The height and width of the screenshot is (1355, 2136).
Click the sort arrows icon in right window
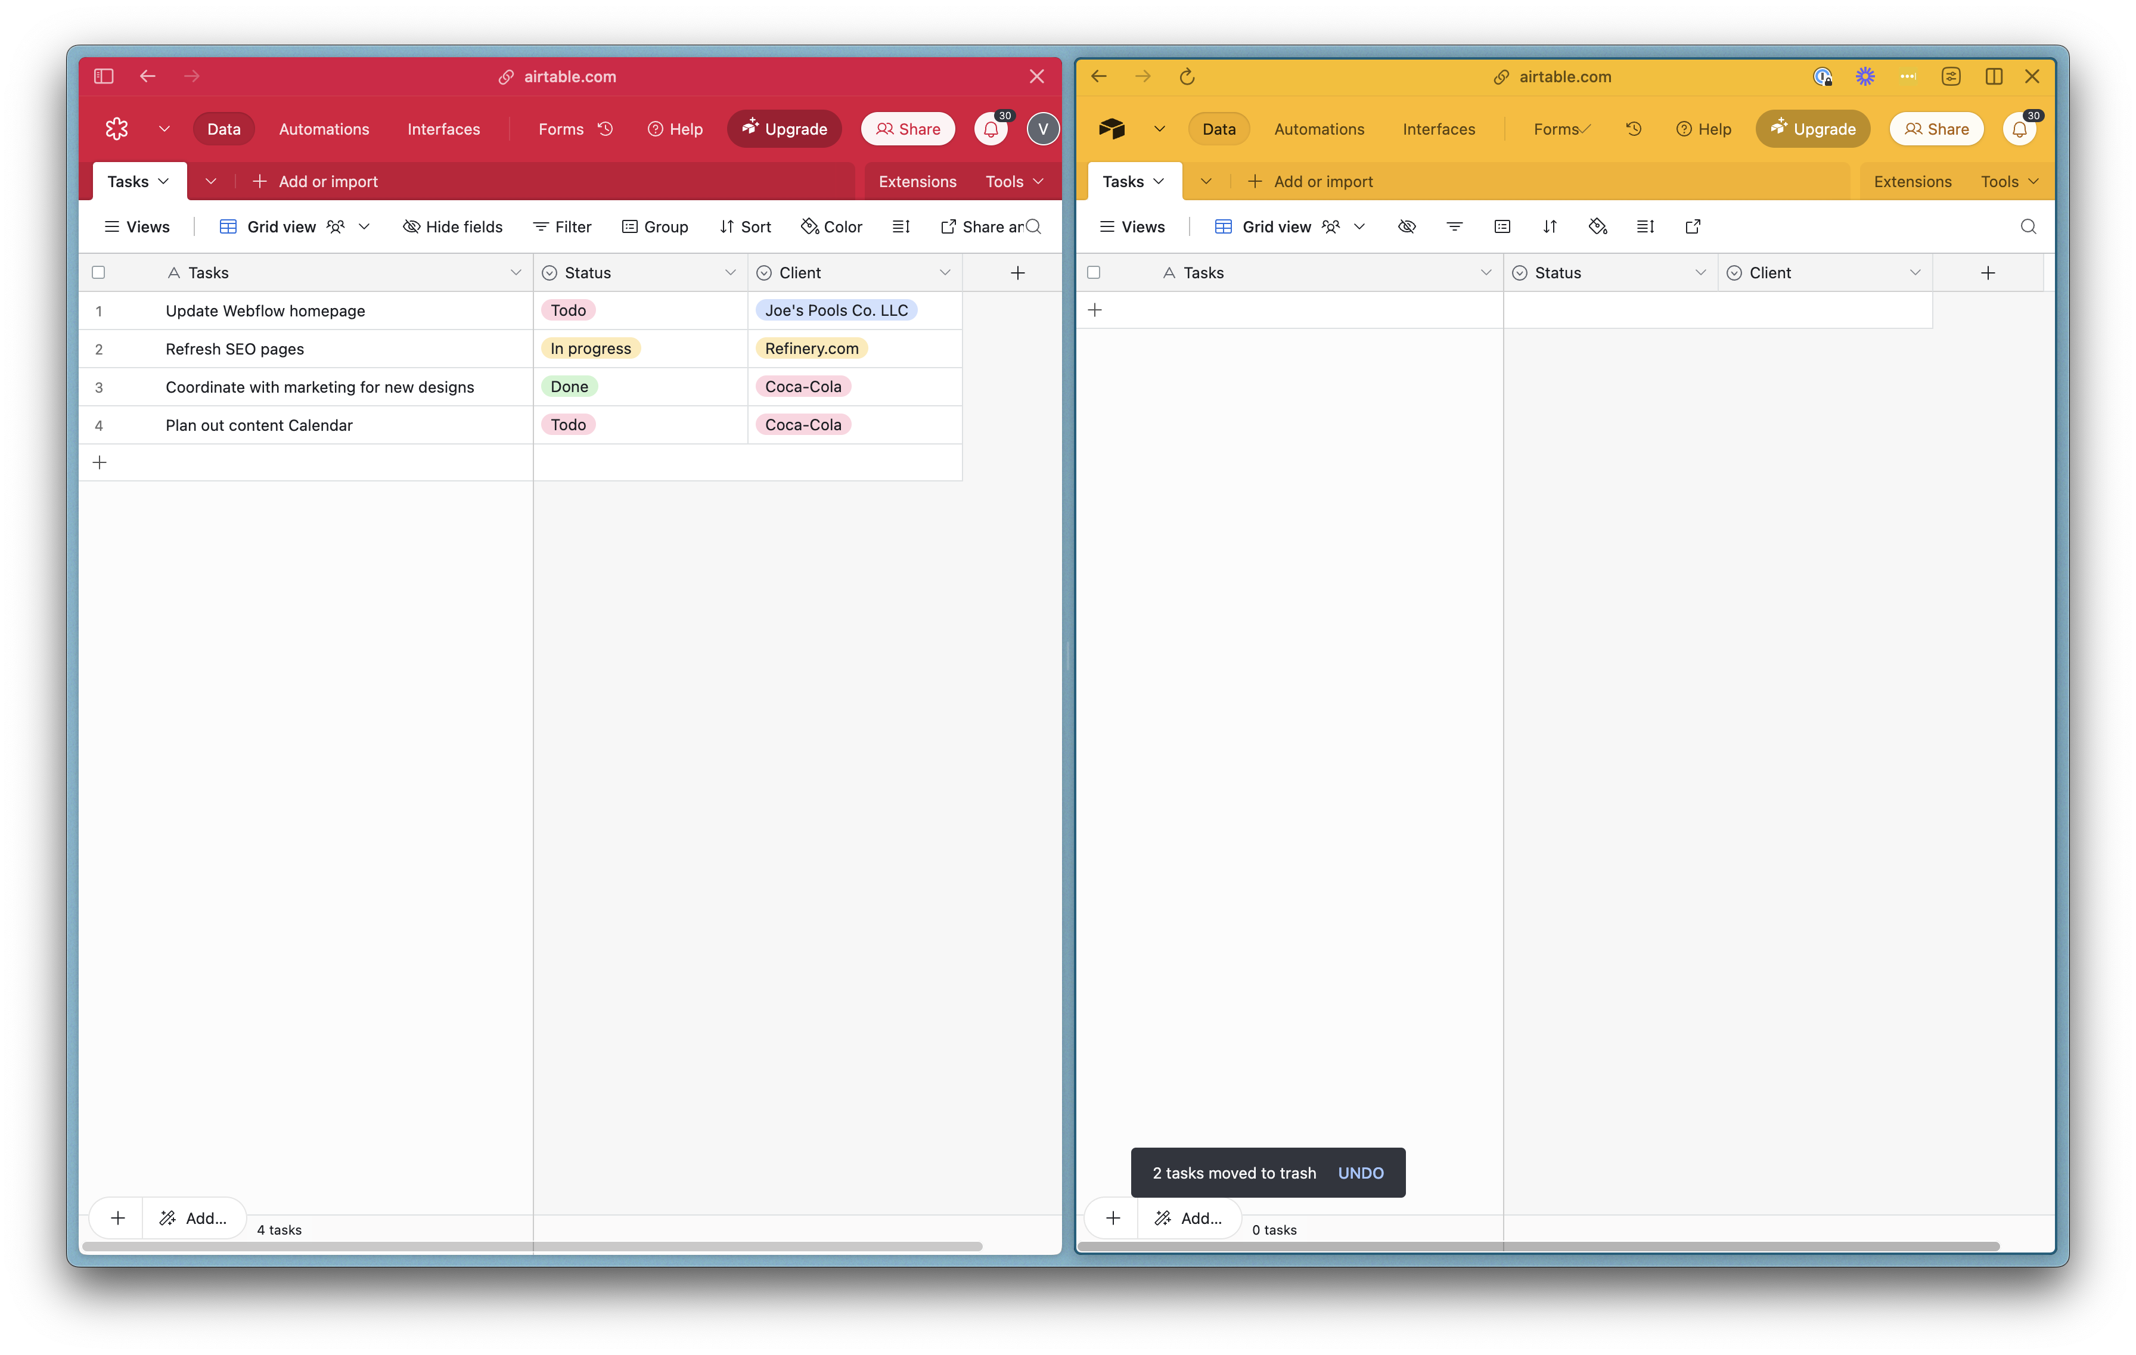[1550, 226]
